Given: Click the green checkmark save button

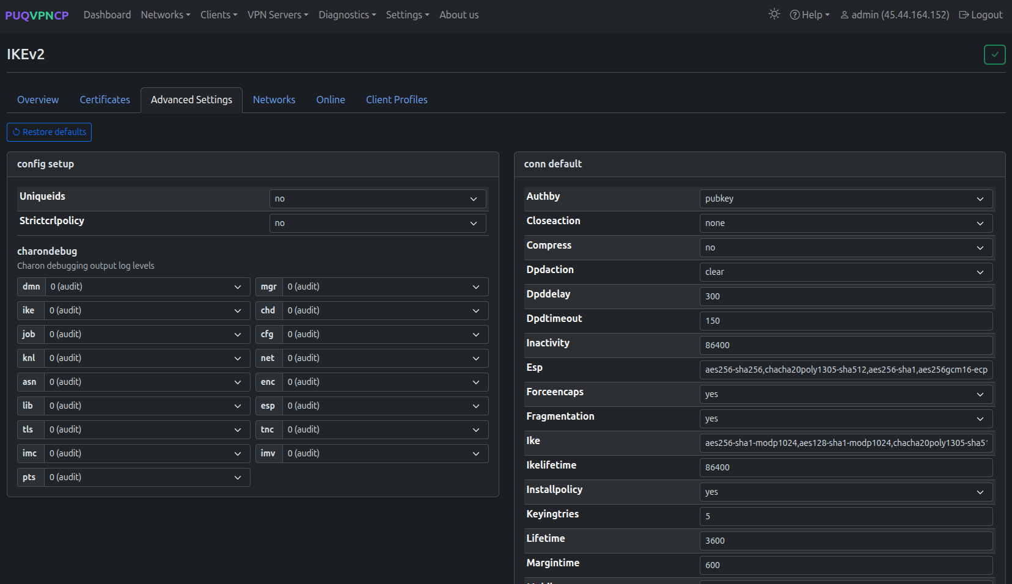Looking at the screenshot, I should (x=994, y=54).
